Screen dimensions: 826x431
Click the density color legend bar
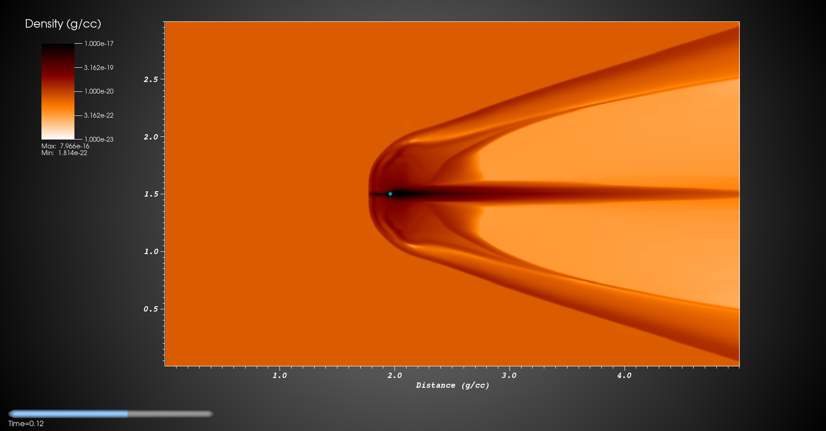coord(58,91)
